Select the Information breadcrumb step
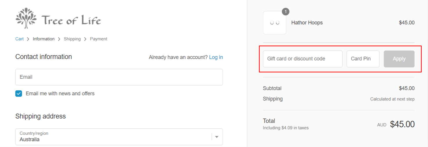 [x=44, y=39]
